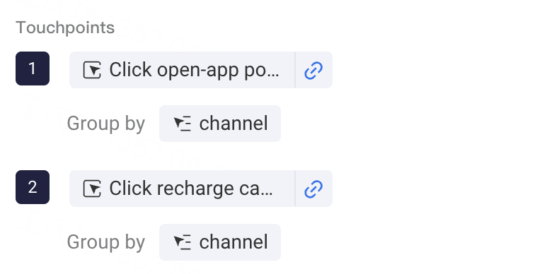The width and height of the screenshot is (535, 274).
Task: Click the truncated "Click open-app po…" event name
Action: pos(194,71)
